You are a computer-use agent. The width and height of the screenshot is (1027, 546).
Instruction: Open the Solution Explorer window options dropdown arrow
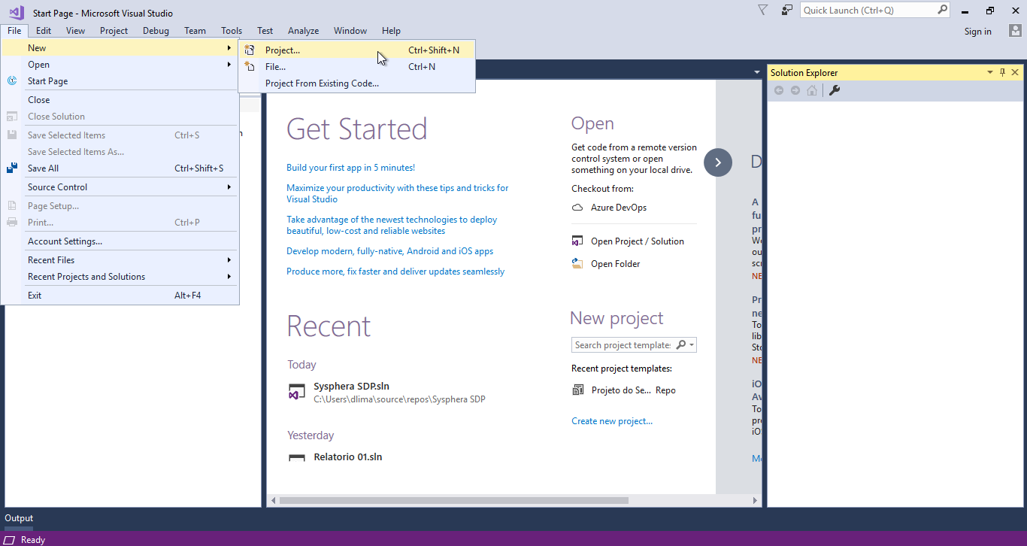tap(989, 72)
